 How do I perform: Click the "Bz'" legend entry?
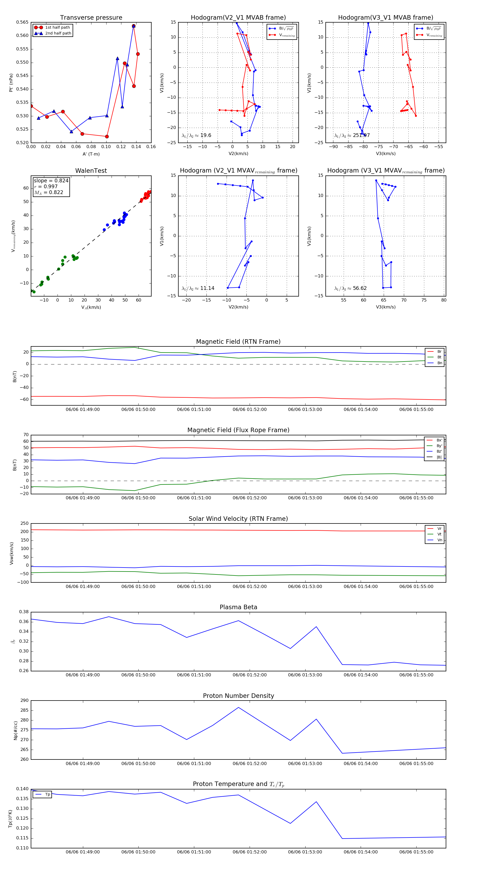[x=435, y=452]
